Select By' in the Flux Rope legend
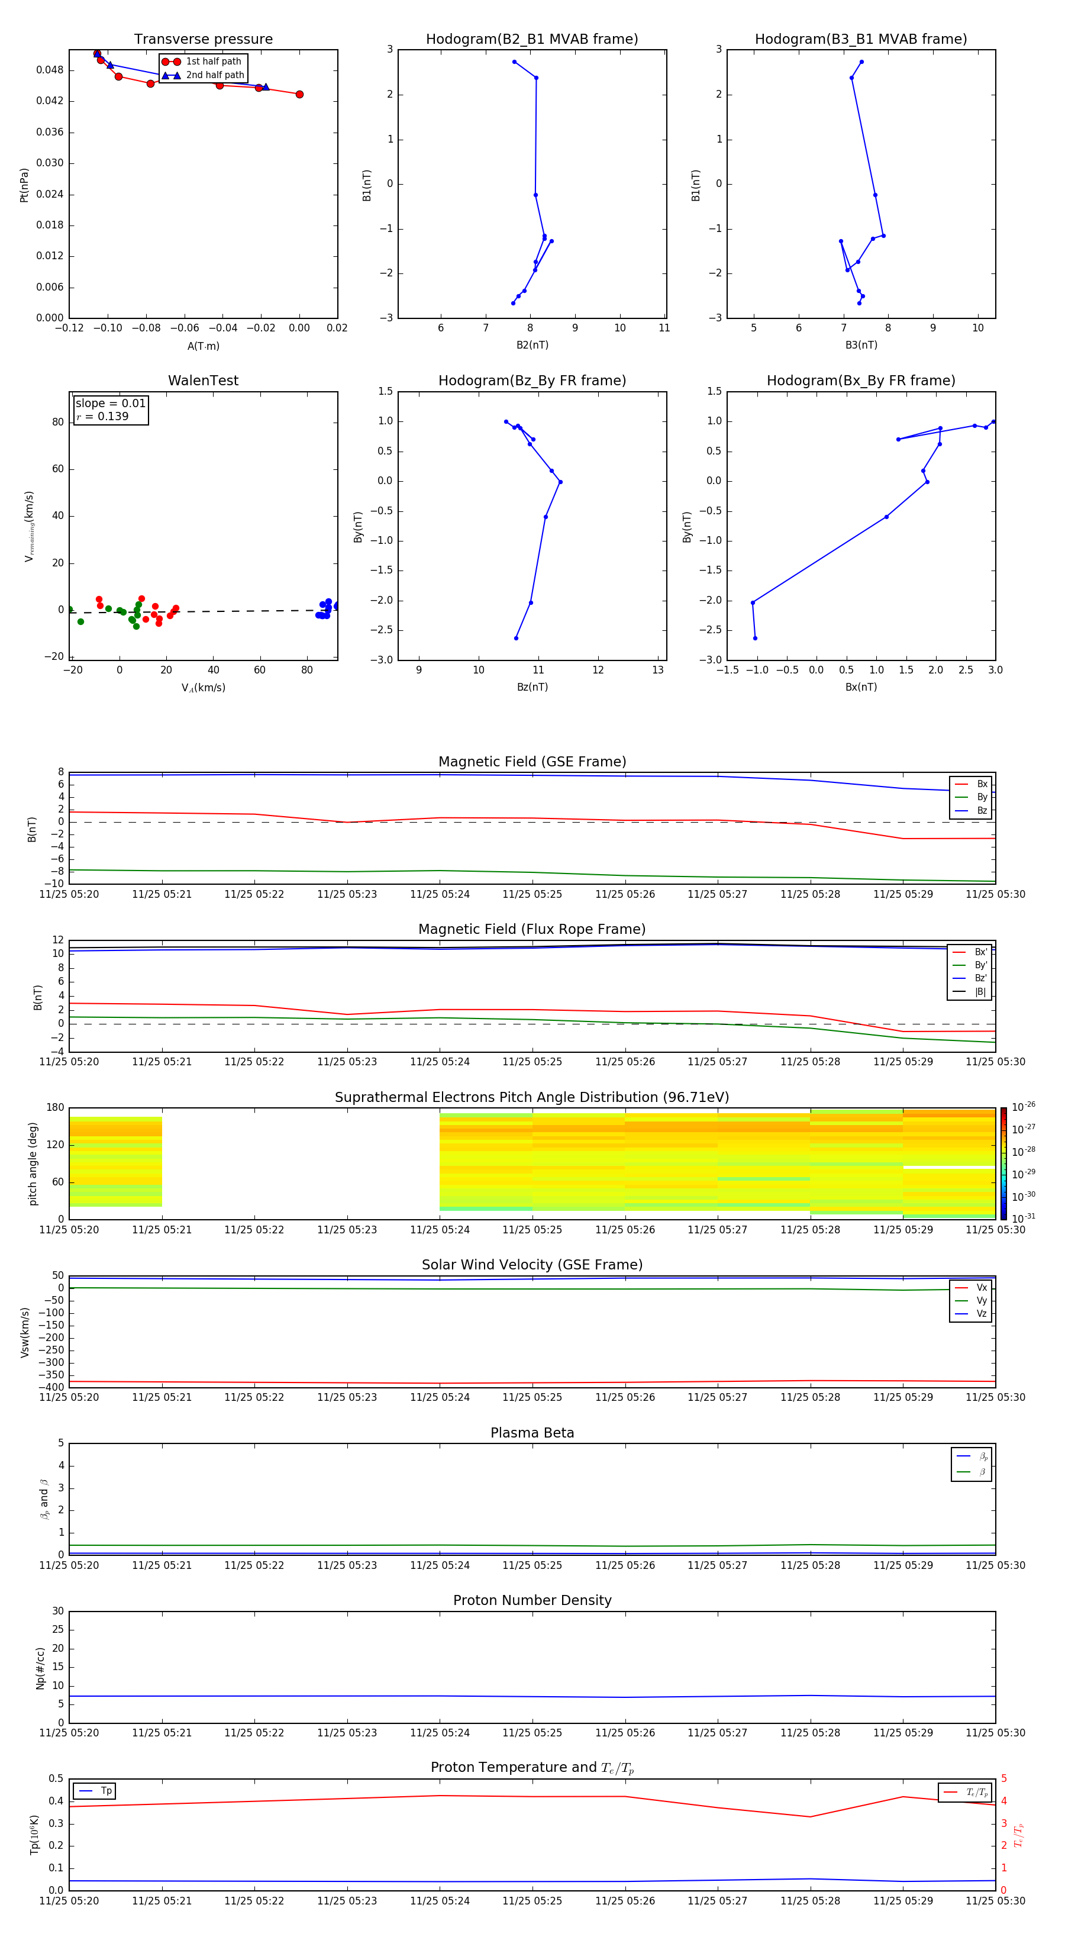Screen dimensions: 1065x1953 (970, 965)
